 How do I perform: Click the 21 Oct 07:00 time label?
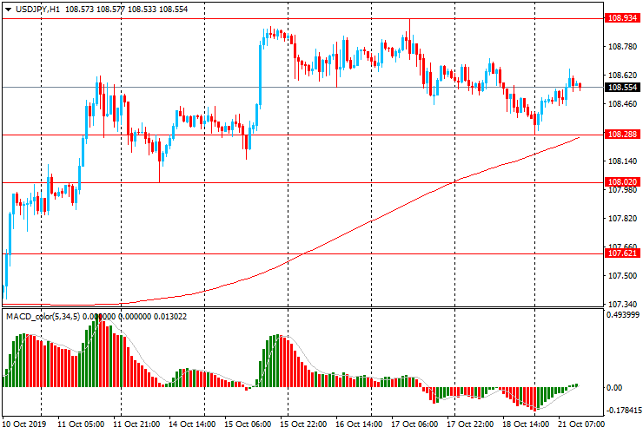581,424
